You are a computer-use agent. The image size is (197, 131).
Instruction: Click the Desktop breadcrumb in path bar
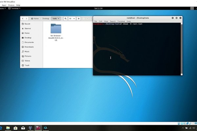coord(46,19)
